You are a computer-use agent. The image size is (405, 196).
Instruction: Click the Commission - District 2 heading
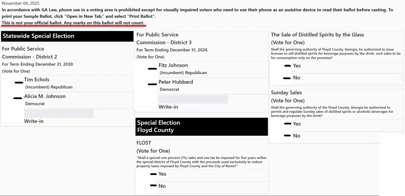(x=30, y=57)
